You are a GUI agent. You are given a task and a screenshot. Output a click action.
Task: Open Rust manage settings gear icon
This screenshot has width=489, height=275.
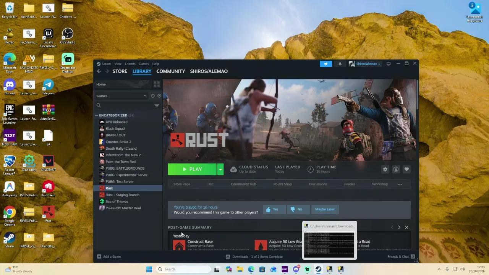click(385, 169)
